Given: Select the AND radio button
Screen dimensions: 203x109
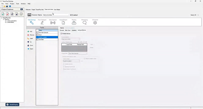Looking at the screenshot, I should (x=79, y=42).
